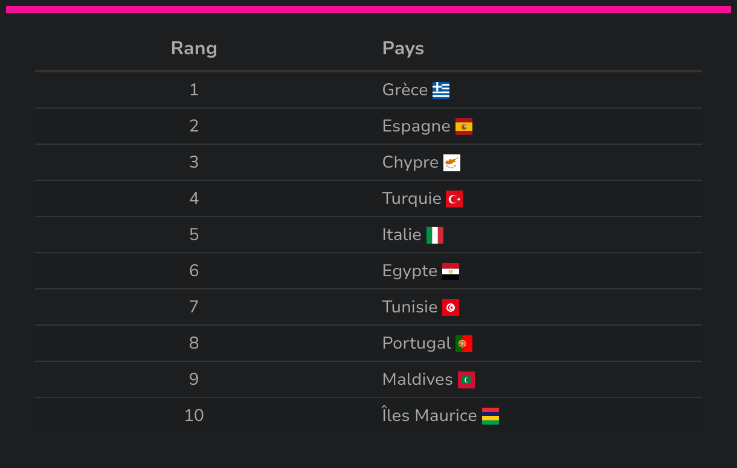
Task: Click the Maldives flag icon
Action: click(x=466, y=380)
